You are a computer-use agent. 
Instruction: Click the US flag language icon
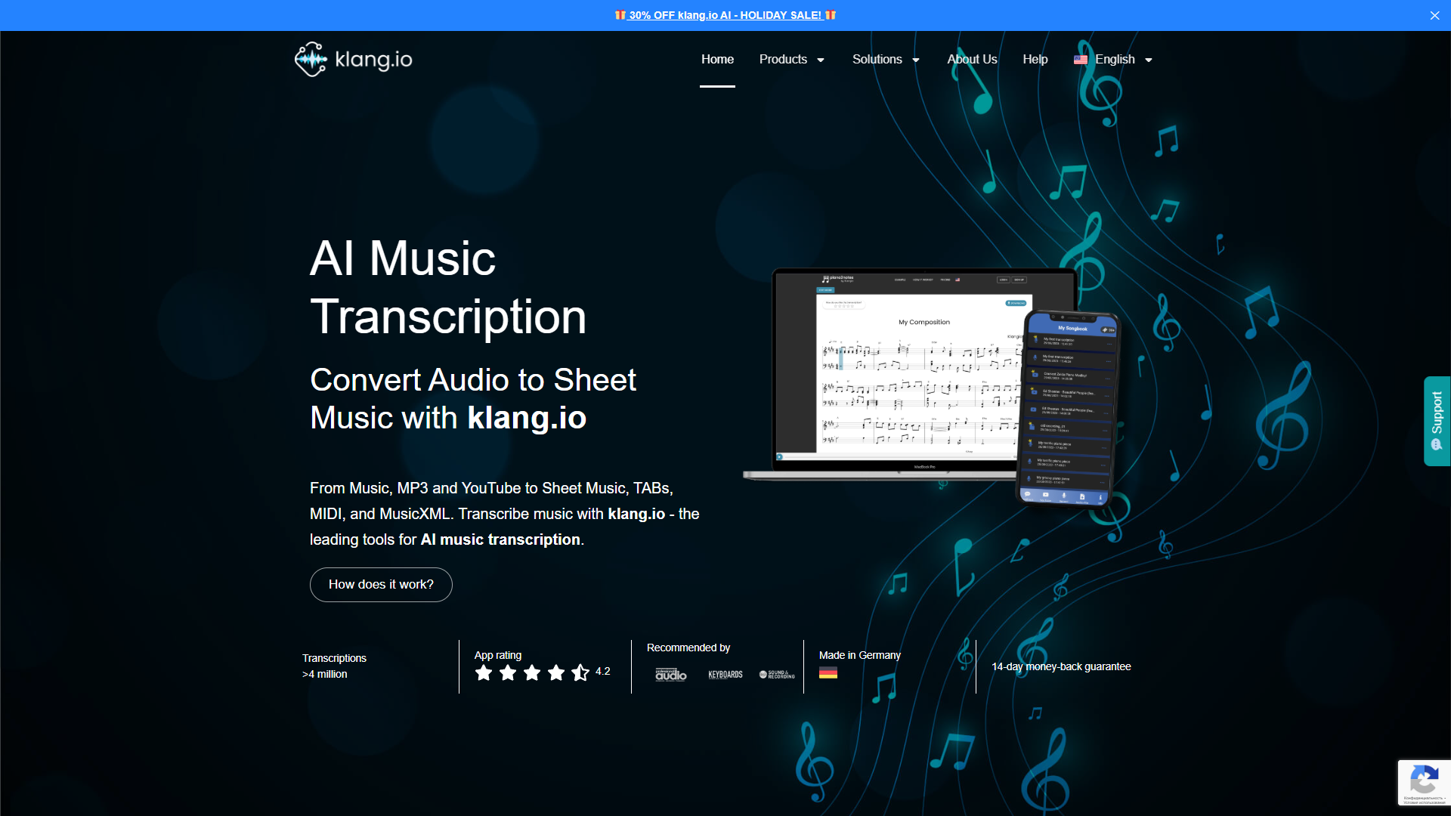1081,60
